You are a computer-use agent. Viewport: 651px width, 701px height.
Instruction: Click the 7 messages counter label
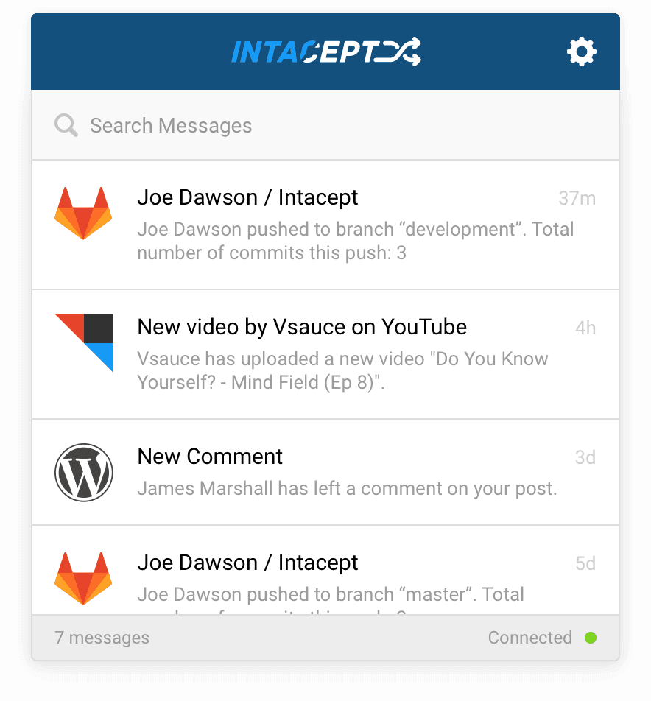pyautogui.click(x=102, y=638)
